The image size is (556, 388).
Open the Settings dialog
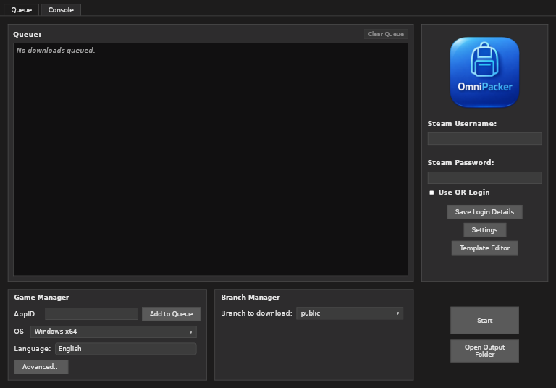click(484, 229)
